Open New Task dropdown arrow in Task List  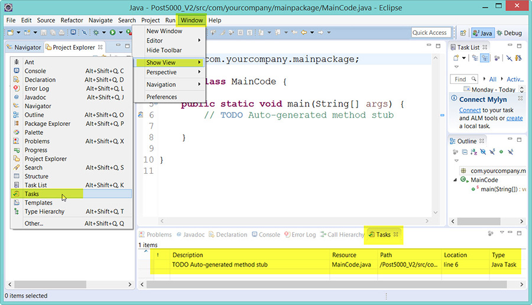click(x=464, y=58)
